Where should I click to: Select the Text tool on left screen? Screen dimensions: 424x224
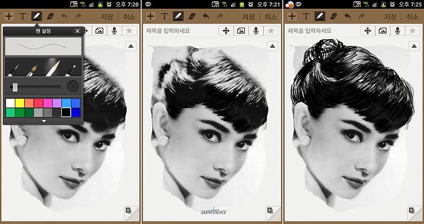pyautogui.click(x=23, y=16)
